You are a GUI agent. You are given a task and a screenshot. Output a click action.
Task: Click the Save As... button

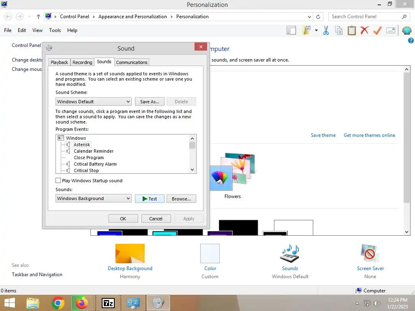click(x=150, y=102)
